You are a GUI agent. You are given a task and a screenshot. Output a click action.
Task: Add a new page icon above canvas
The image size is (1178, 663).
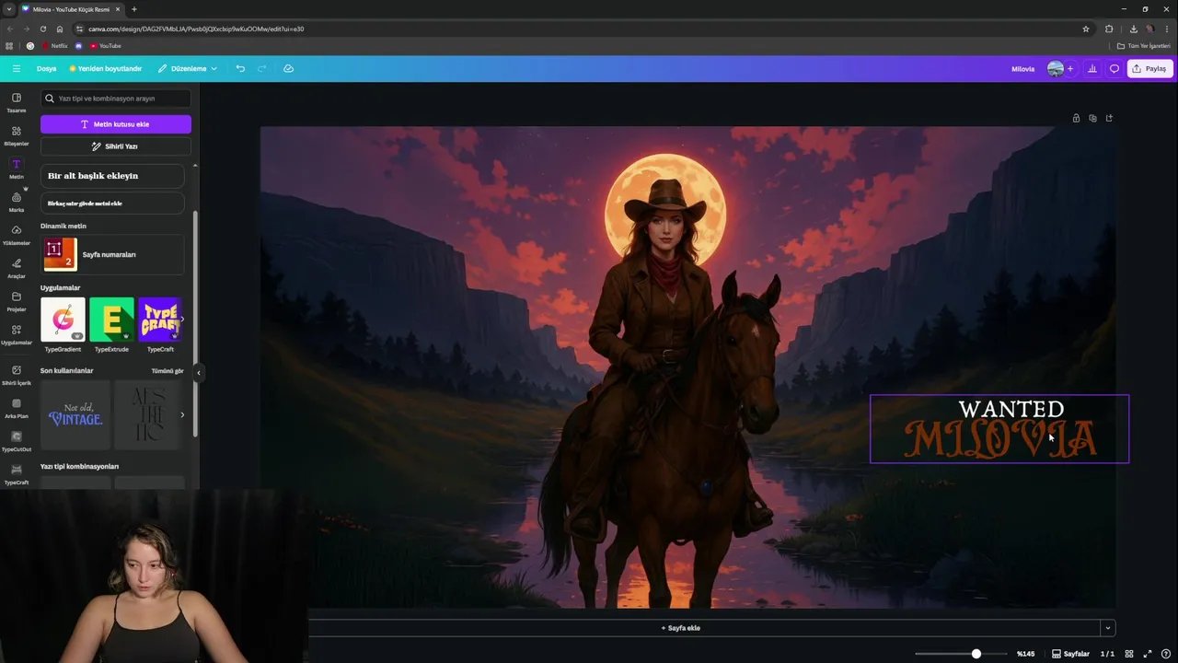[1109, 118]
